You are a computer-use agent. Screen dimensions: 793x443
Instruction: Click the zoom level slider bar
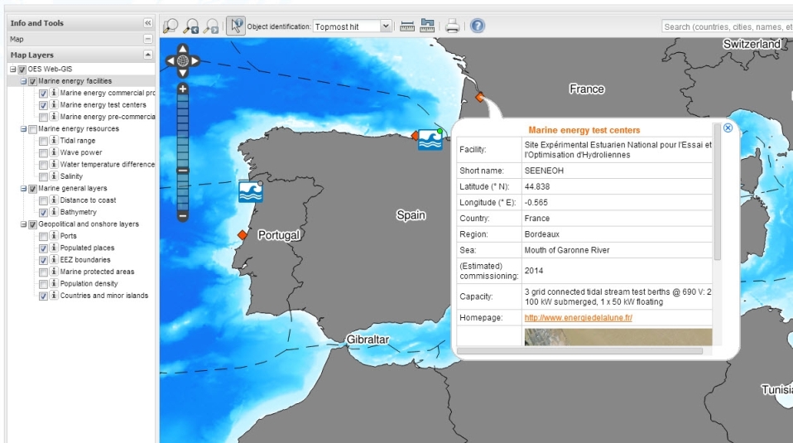tap(183, 149)
